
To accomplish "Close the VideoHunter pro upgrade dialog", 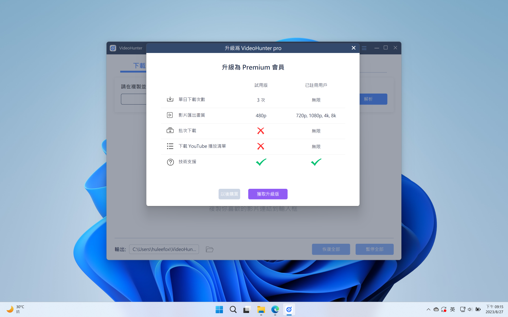I will click(353, 48).
